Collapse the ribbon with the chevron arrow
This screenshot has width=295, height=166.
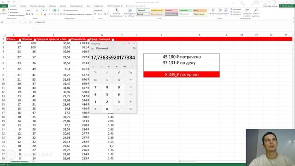[293, 18]
